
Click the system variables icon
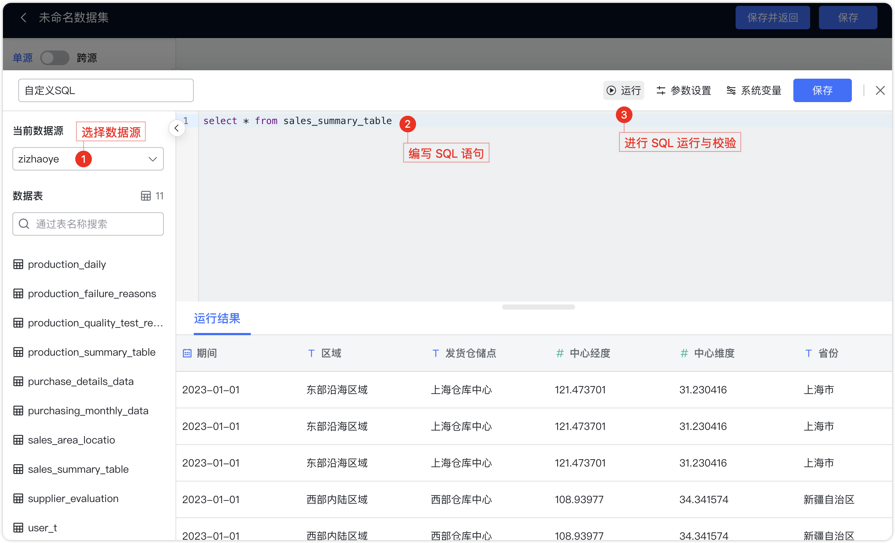[731, 90]
